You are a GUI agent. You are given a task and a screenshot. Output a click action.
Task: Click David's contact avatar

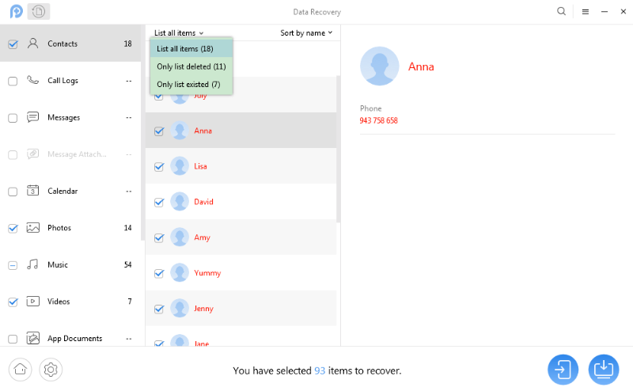[x=180, y=202]
